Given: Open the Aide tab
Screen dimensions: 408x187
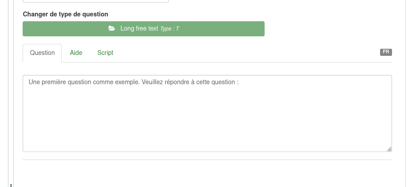Looking at the screenshot, I should [76, 53].
